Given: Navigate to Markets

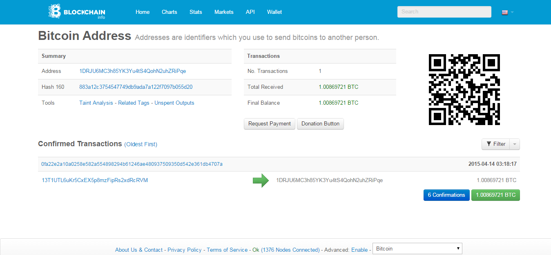Looking at the screenshot, I should [224, 12].
